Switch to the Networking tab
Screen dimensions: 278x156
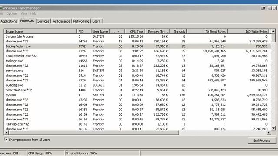click(81, 21)
